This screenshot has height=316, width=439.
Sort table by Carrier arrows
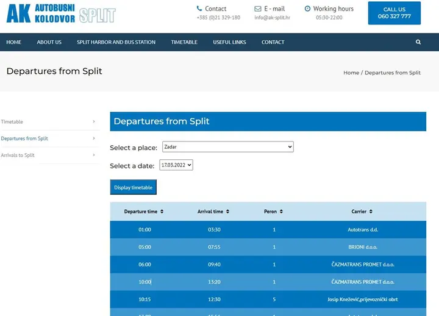coord(371,212)
